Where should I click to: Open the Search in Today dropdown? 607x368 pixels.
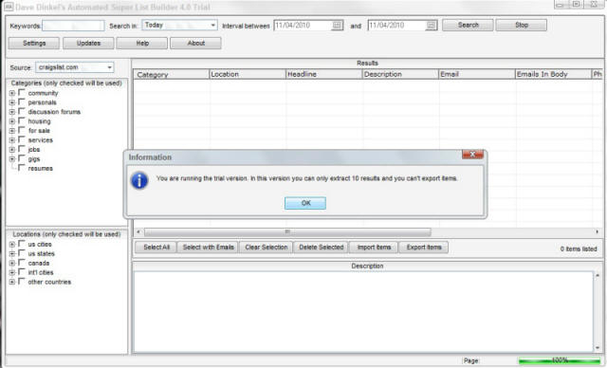[x=212, y=26]
